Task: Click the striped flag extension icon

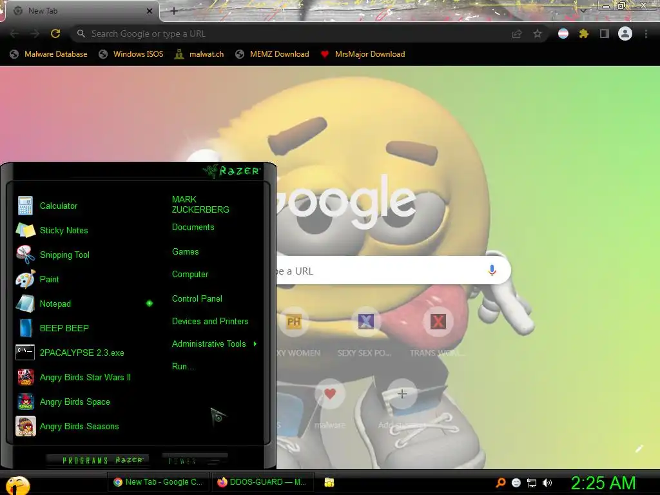Action: (x=563, y=34)
